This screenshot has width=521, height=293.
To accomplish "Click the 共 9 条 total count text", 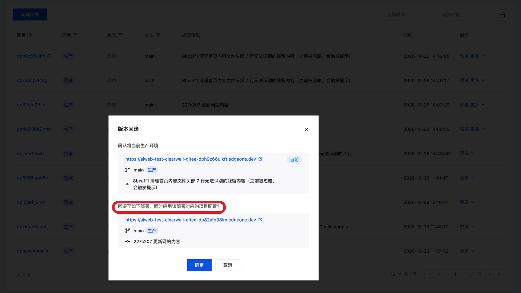I will click(x=24, y=275).
